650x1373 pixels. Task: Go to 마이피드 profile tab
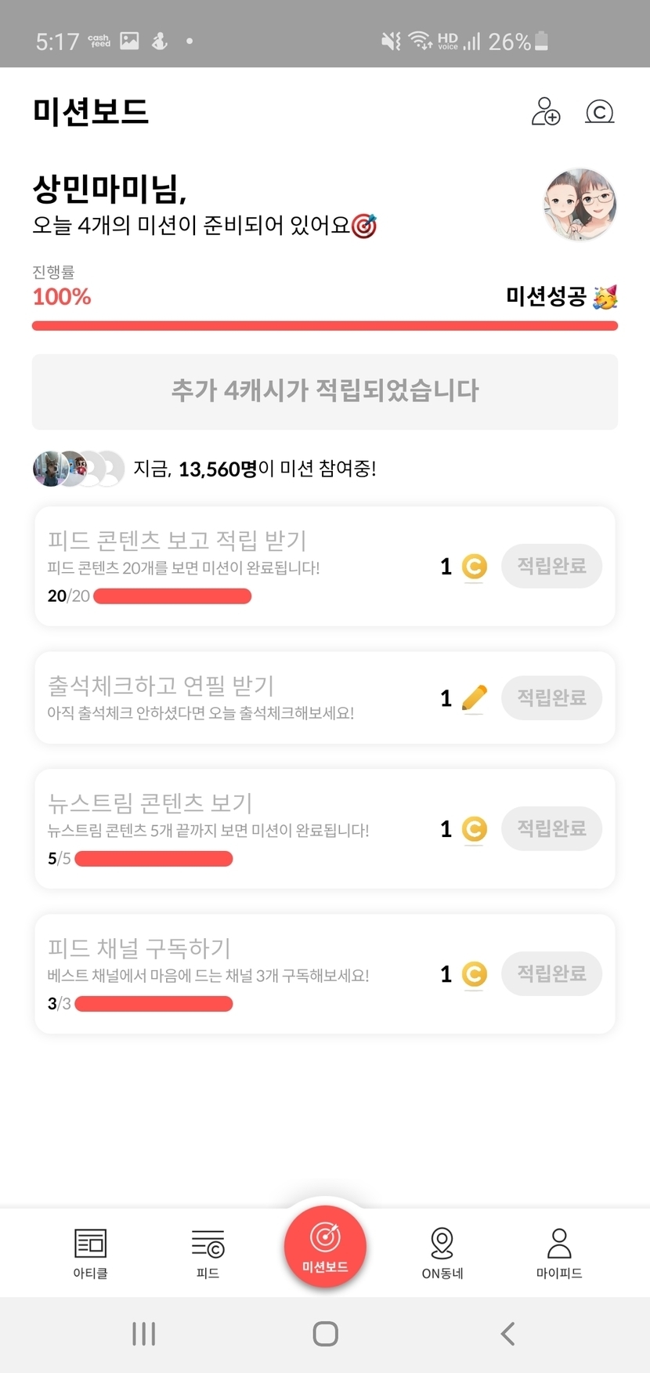[559, 1252]
